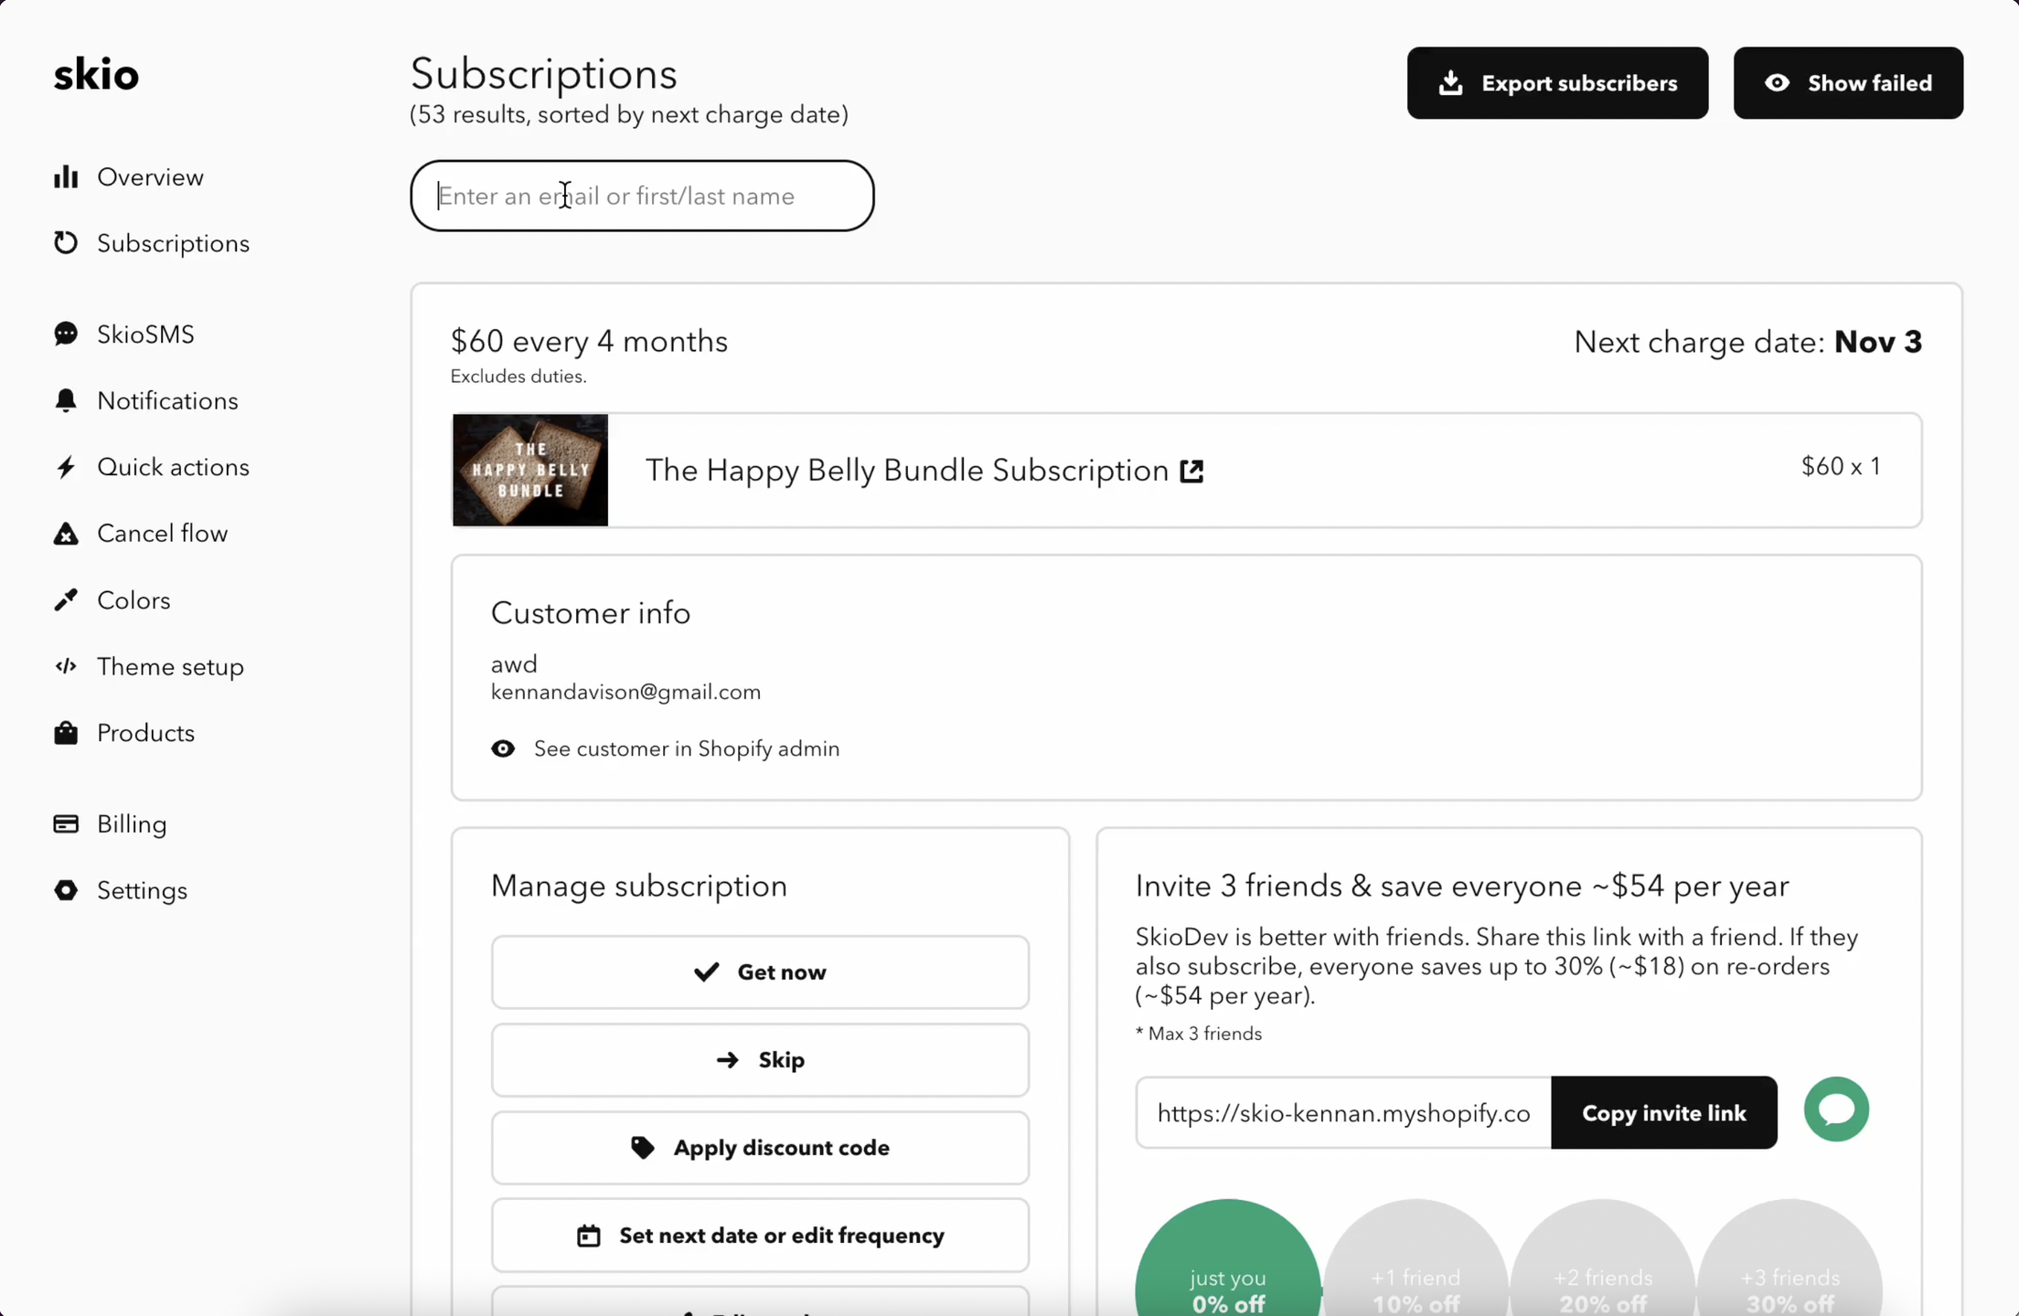
Task: Export subscribers list
Action: coord(1557,83)
